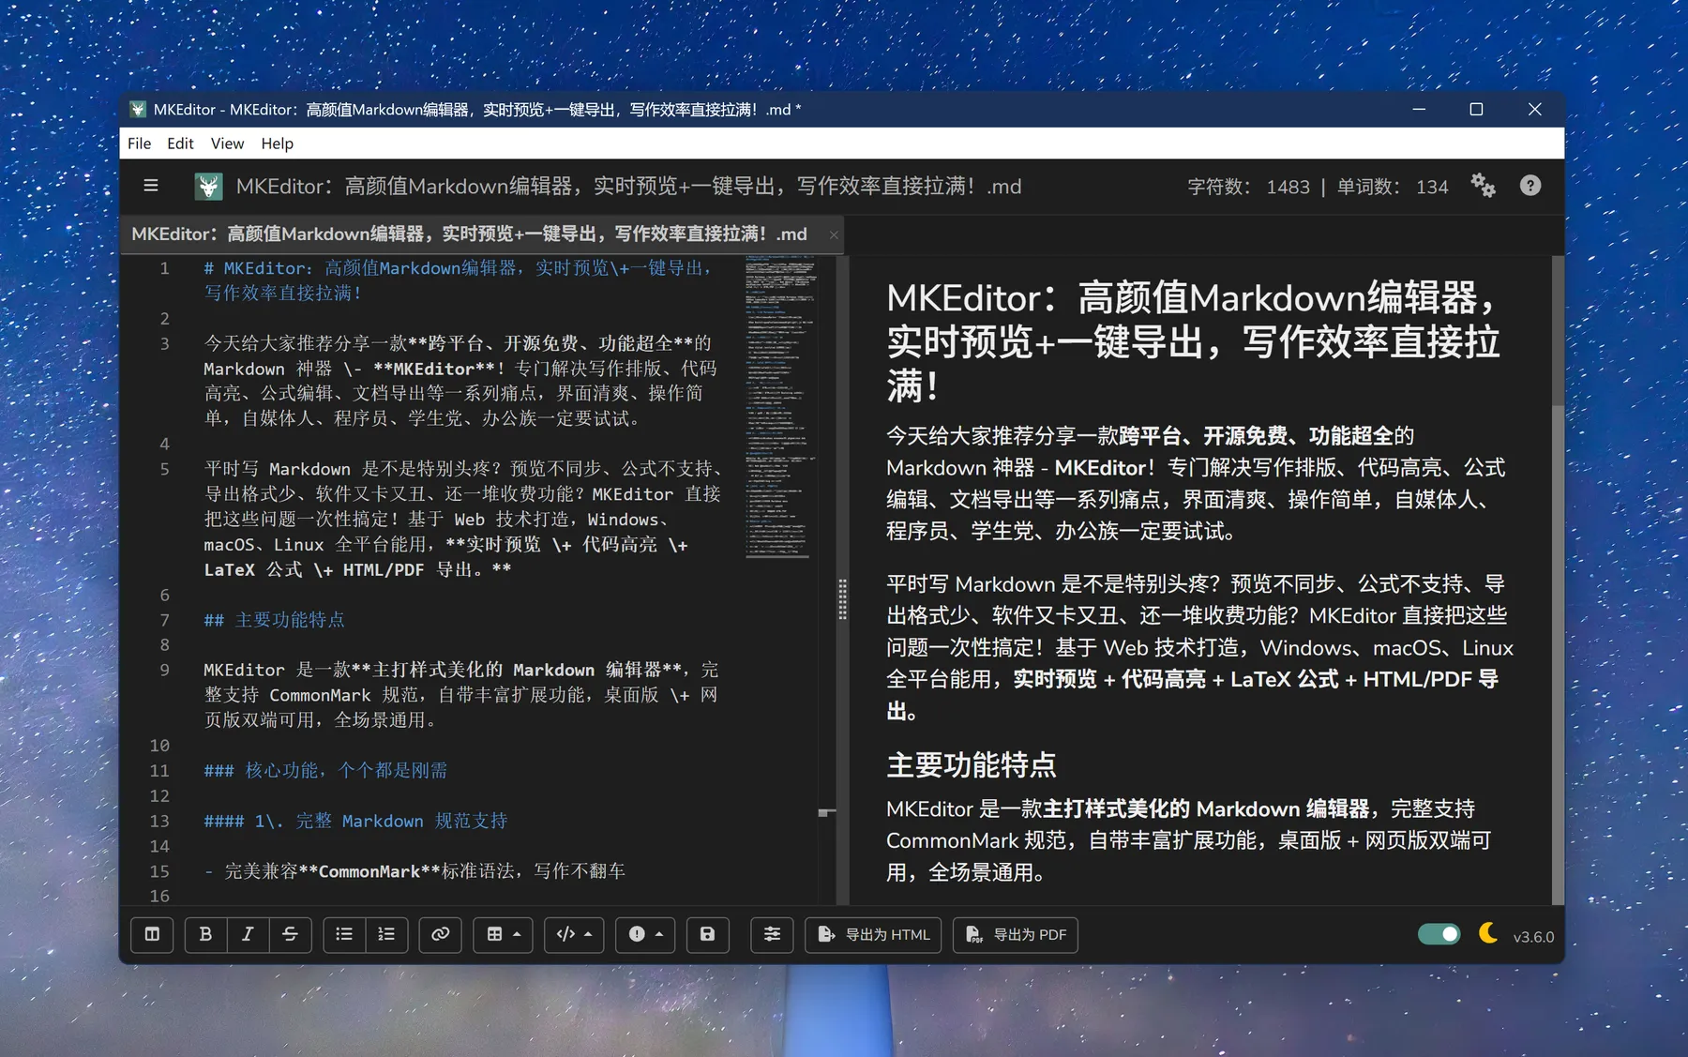Expand the alert callout dropdown

point(645,934)
